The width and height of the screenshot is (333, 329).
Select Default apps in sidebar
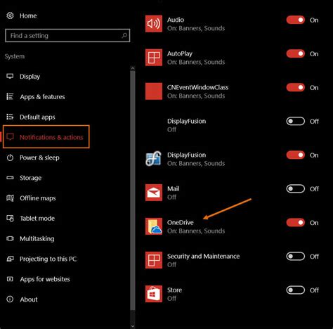click(37, 117)
